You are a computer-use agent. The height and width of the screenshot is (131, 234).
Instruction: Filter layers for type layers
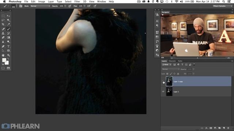tap(182, 65)
